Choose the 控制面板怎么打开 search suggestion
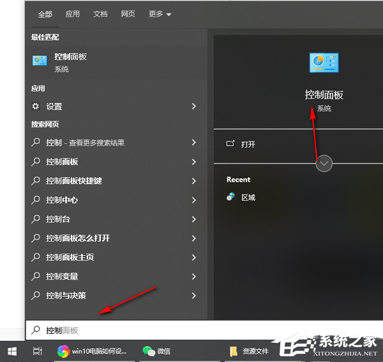 tap(77, 239)
